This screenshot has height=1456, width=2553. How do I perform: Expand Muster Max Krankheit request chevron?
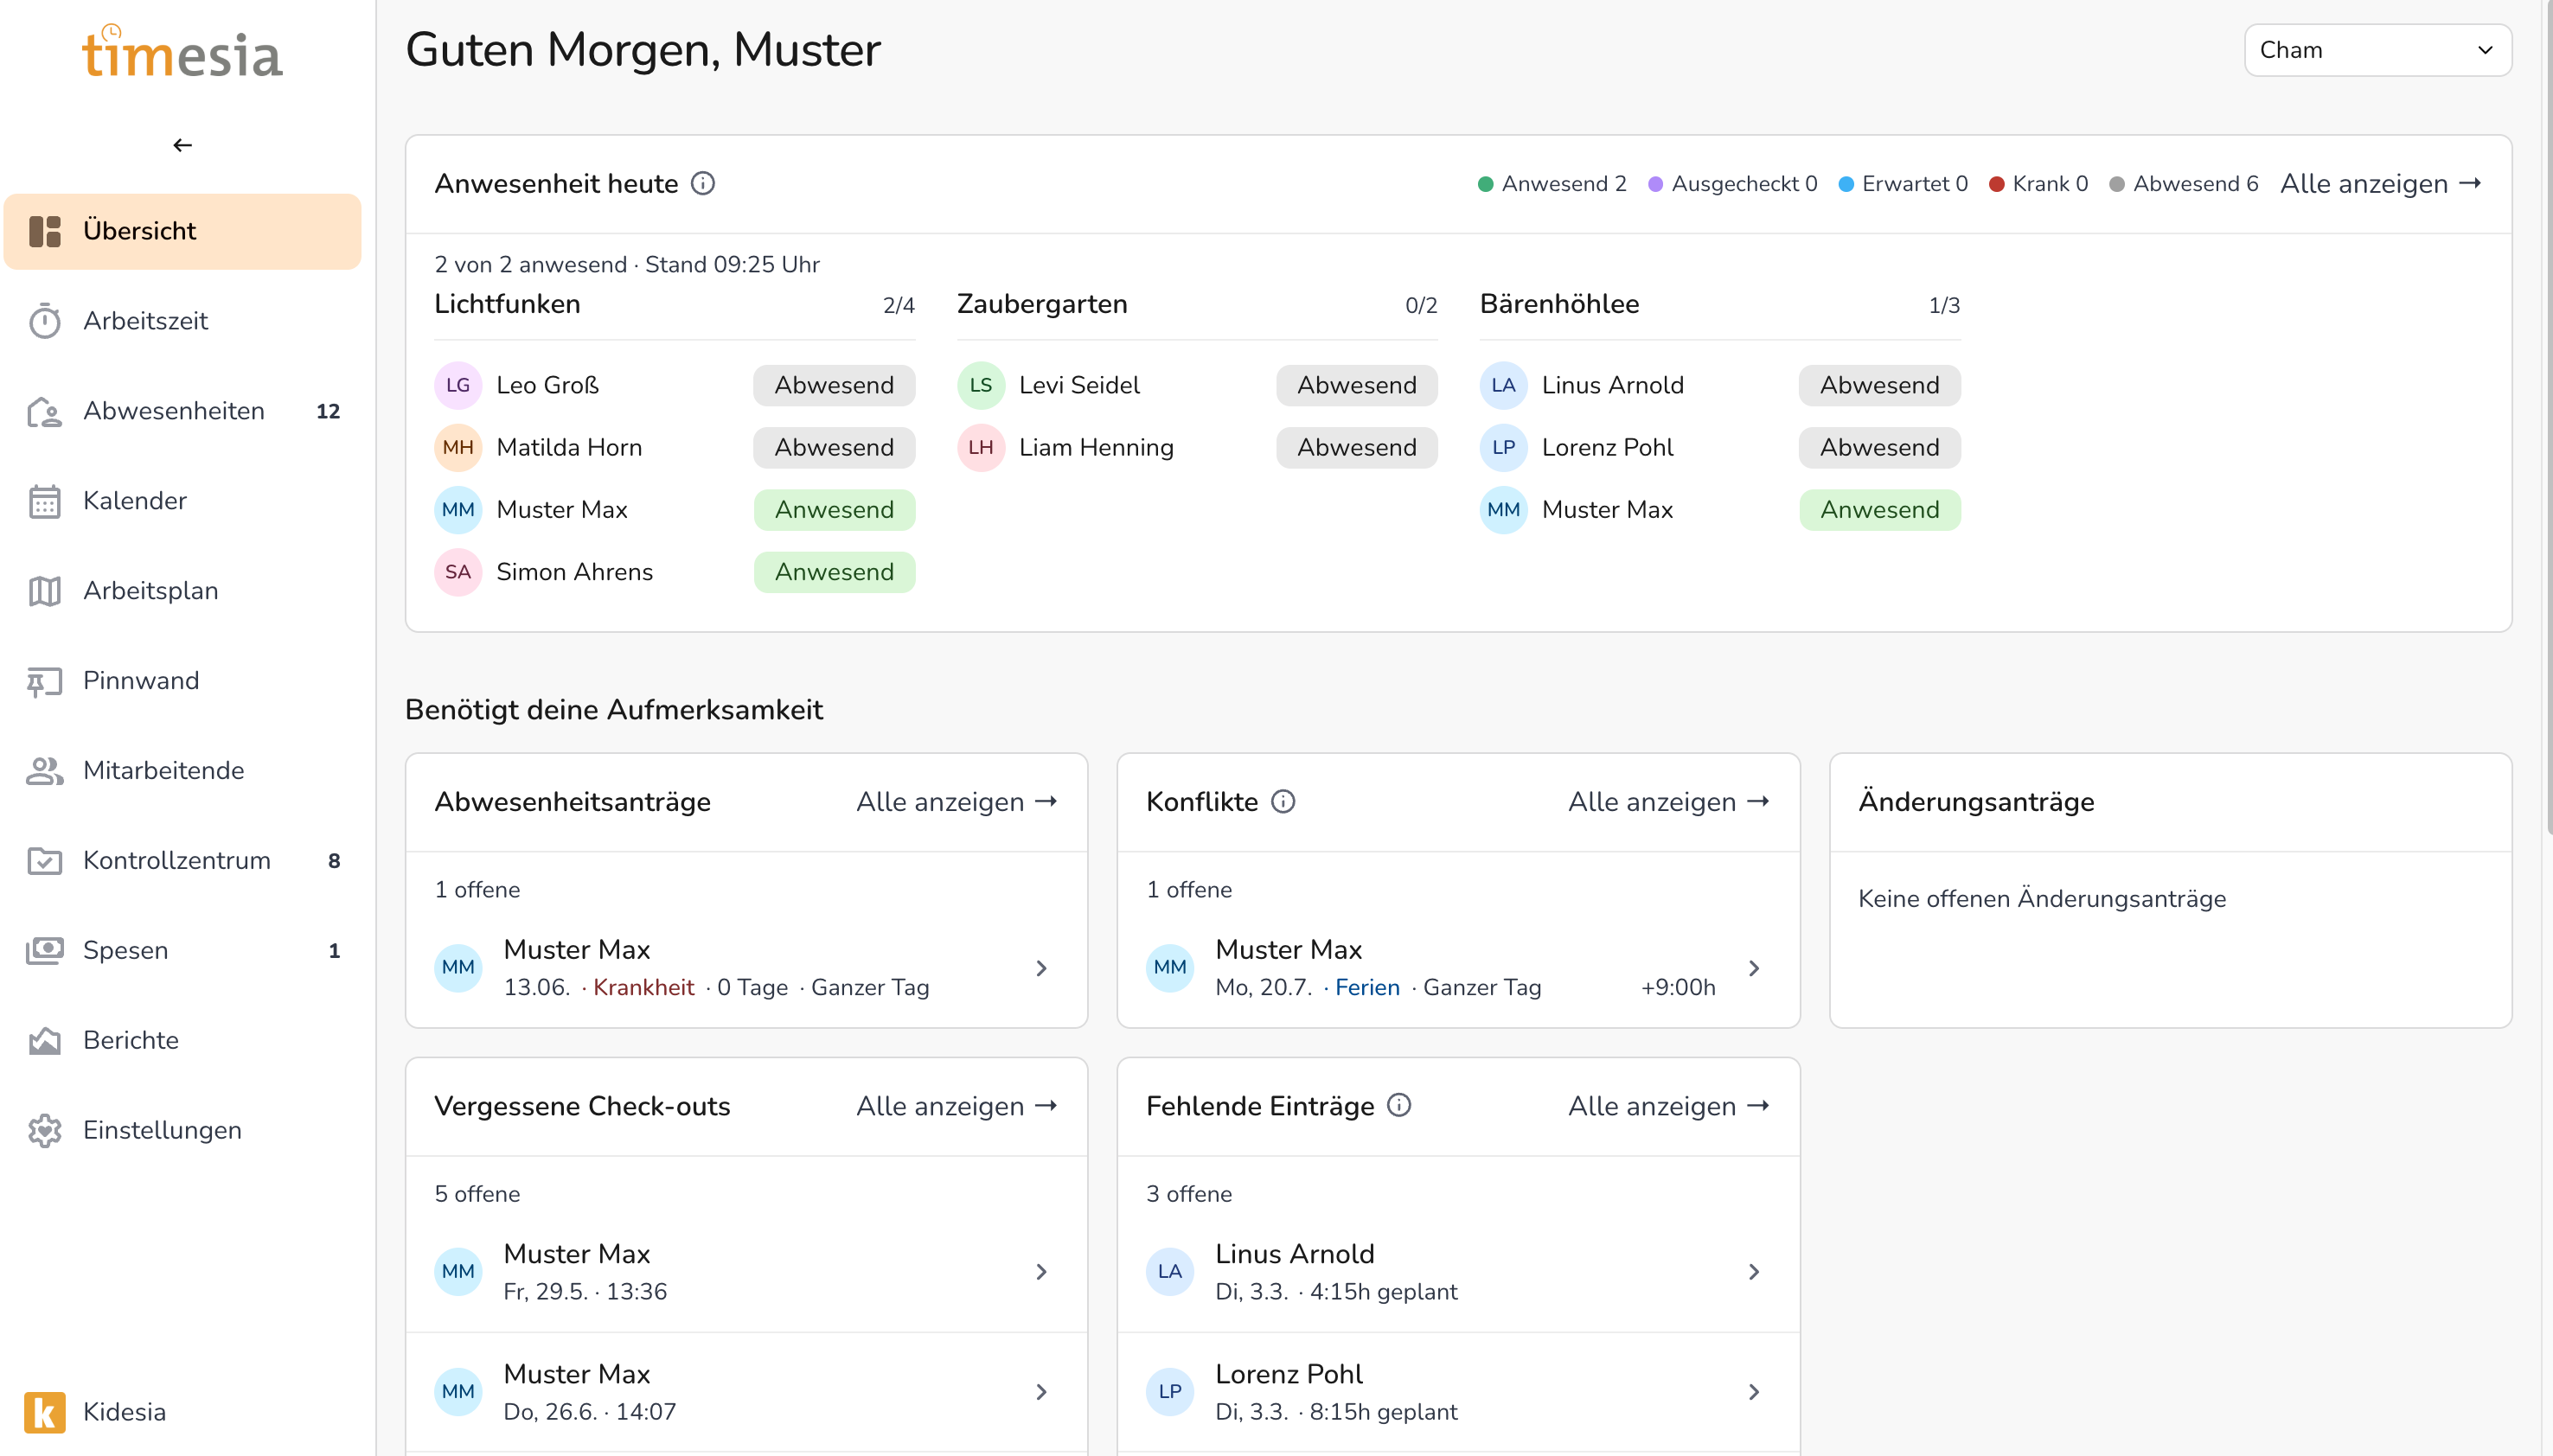(x=1041, y=968)
